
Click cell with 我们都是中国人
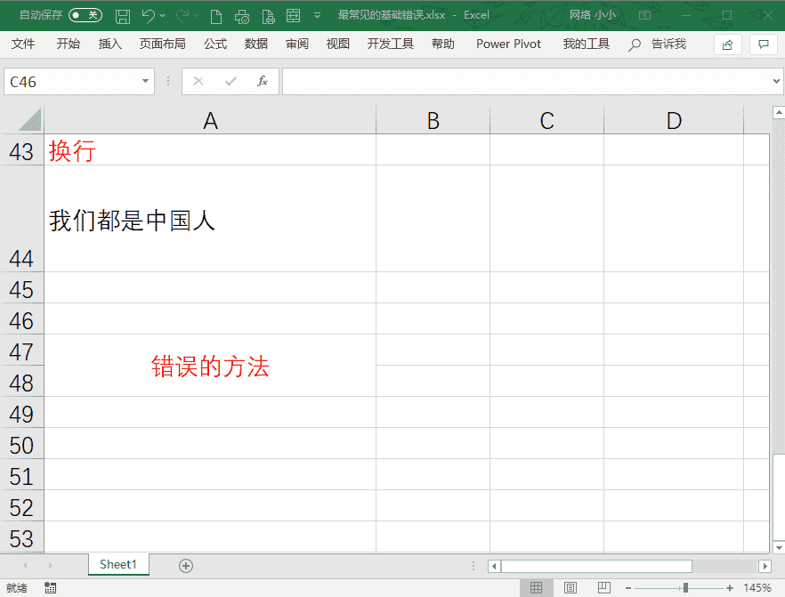tap(210, 219)
